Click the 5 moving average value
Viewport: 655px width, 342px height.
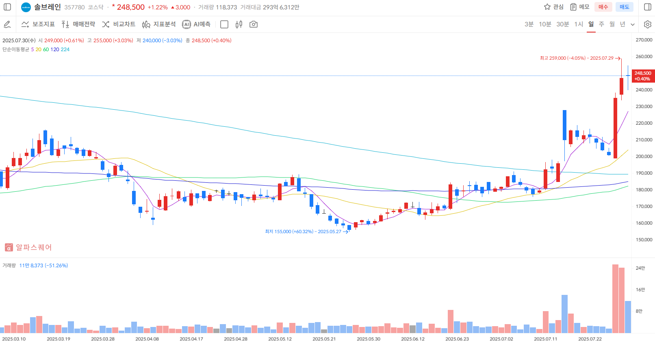[x=33, y=49]
